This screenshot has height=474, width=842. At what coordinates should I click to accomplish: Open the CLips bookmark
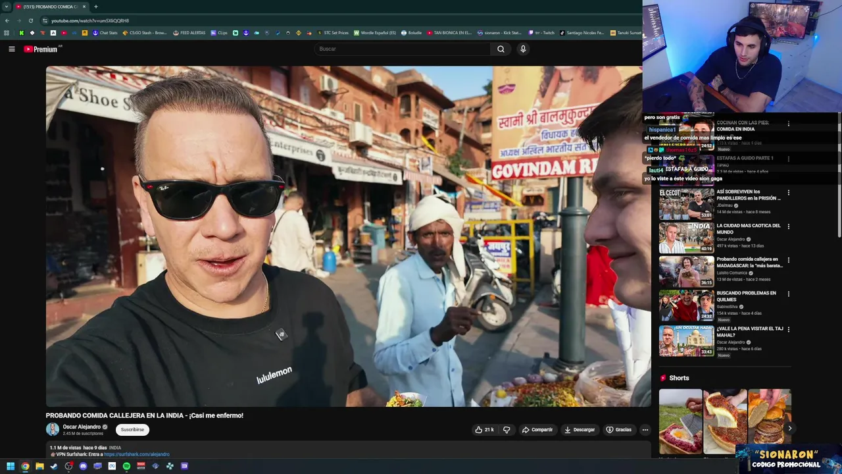pos(219,33)
